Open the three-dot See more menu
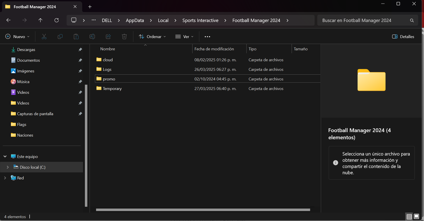 coord(207,37)
